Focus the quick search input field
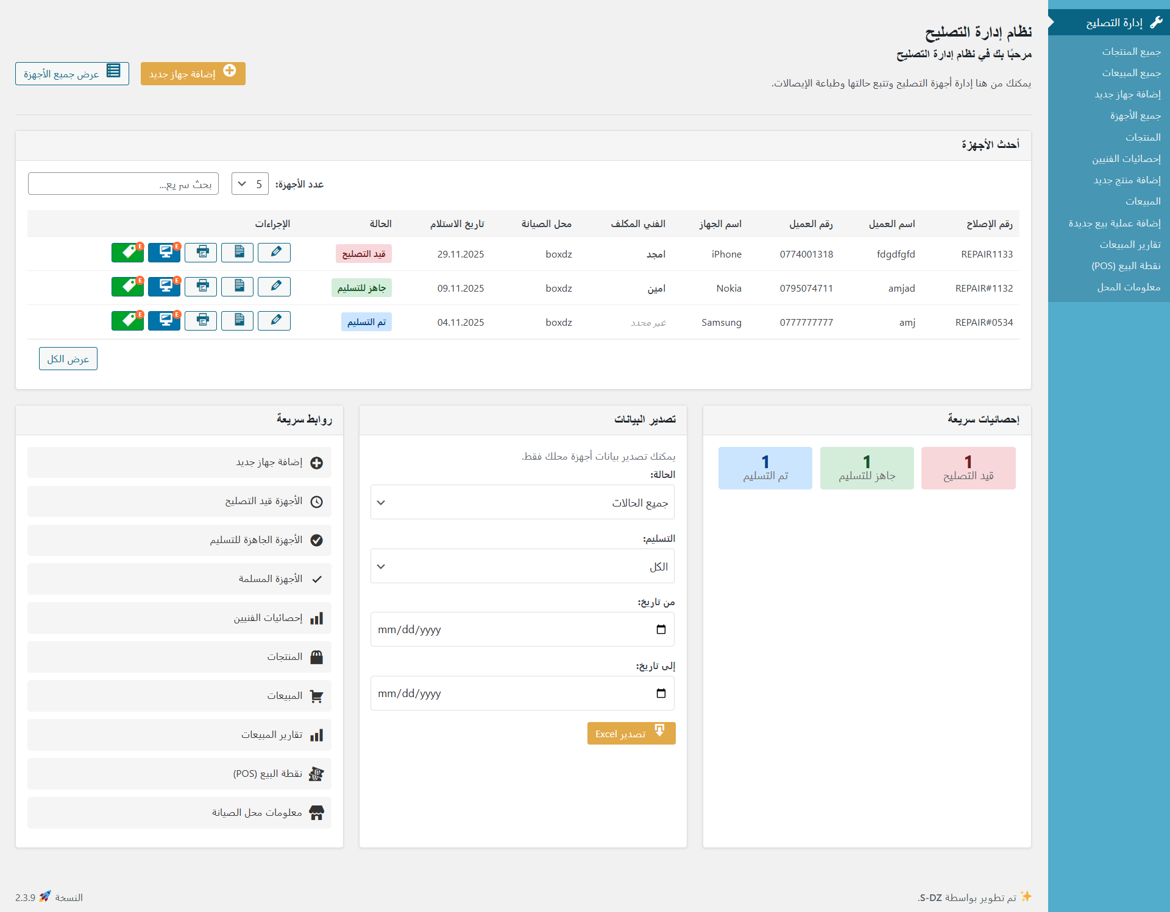1170x912 pixels. point(123,184)
